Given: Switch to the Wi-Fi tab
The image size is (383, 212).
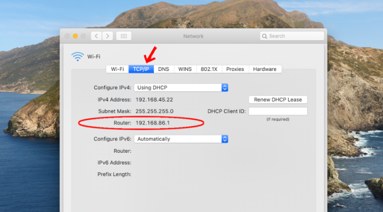Looking at the screenshot, I should coord(117,69).
